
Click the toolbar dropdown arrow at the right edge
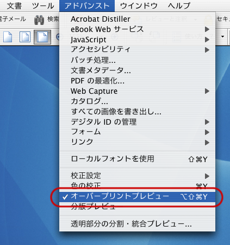[222, 37]
